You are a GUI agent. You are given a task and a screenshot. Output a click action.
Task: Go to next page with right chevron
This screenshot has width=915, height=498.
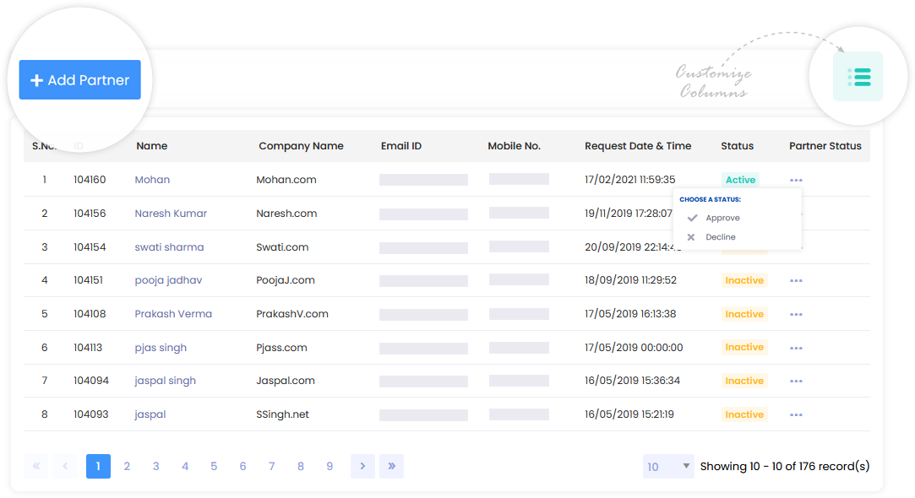point(362,466)
